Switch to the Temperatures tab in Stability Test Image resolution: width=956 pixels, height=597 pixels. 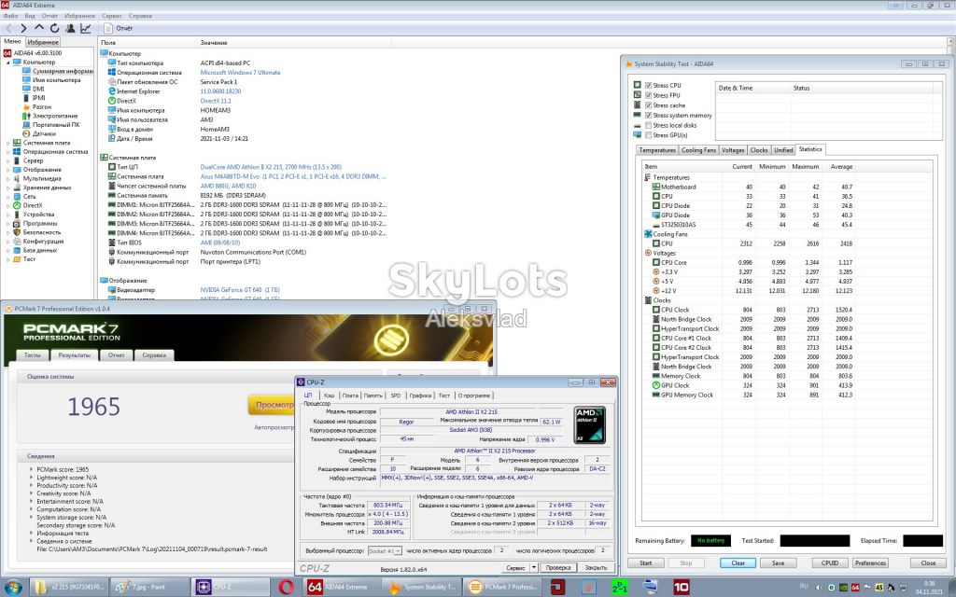[657, 150]
